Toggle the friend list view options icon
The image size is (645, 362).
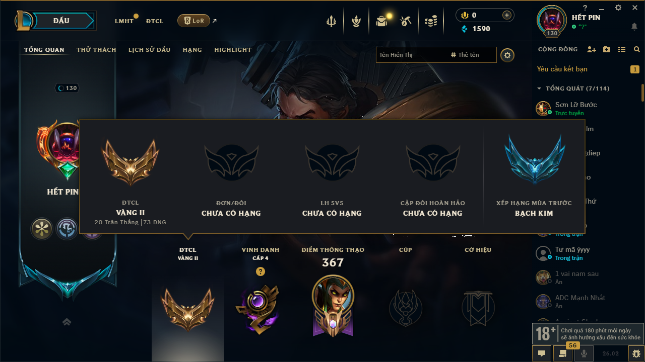pos(622,49)
